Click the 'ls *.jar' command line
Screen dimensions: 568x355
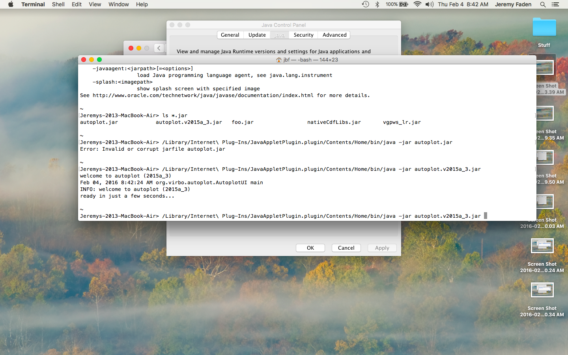click(x=175, y=116)
